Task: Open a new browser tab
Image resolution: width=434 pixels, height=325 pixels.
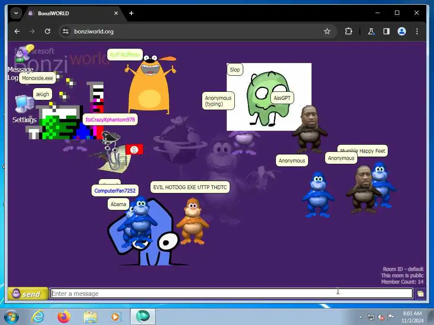Action: (131, 13)
